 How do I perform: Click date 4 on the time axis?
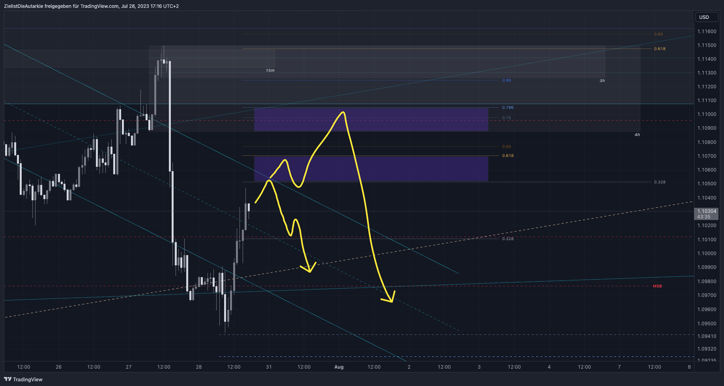549,367
